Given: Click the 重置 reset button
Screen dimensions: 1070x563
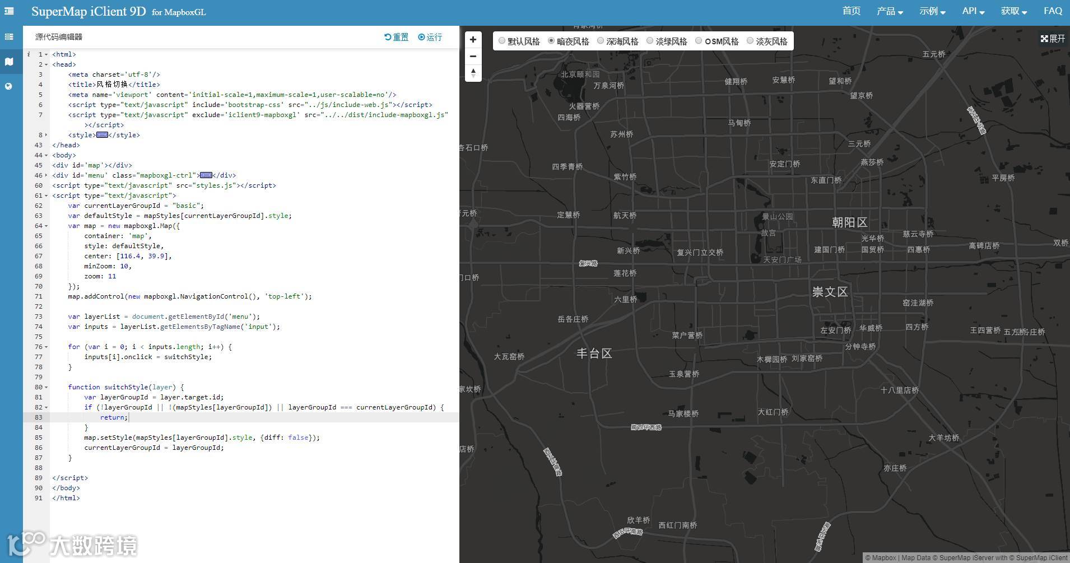Looking at the screenshot, I should coord(396,37).
